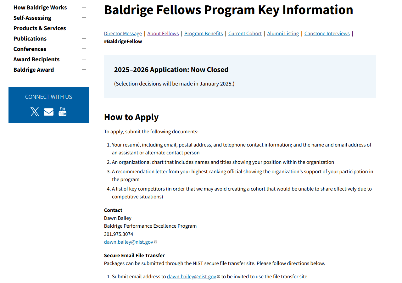This screenshot has width=402, height=283.
Task: Open the Current Cohort link
Action: 245,34
